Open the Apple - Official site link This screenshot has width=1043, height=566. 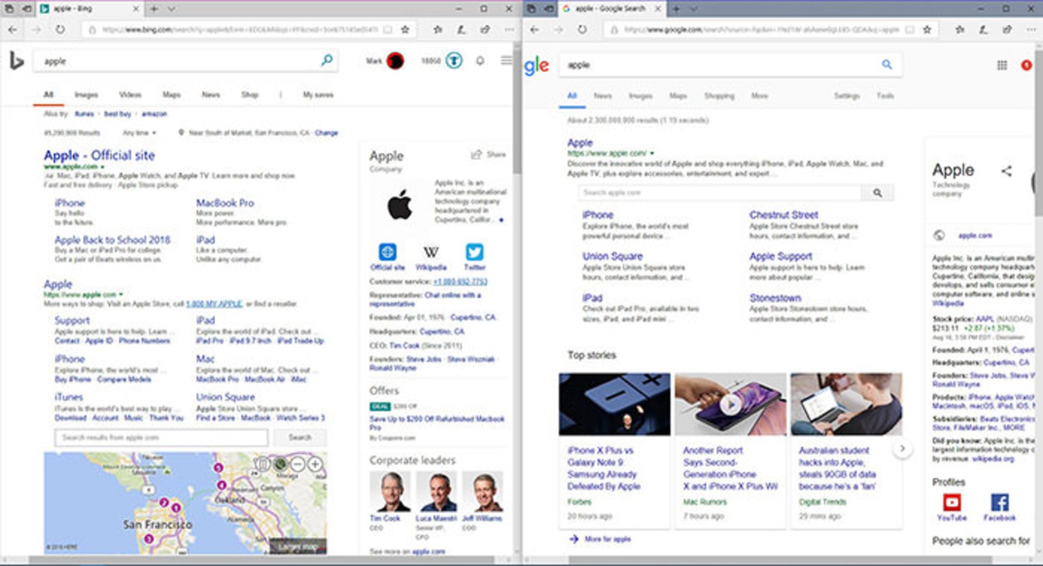tap(99, 155)
